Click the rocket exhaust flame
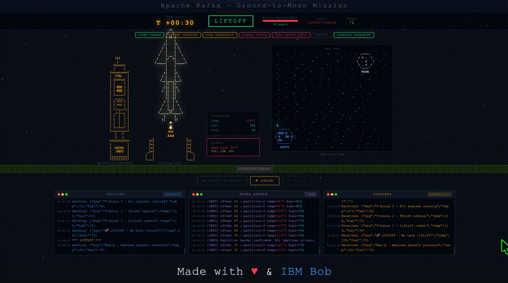The width and height of the screenshot is (508, 283). coord(170,129)
